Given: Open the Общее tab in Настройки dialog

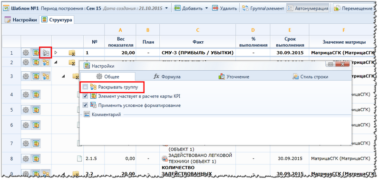Looking at the screenshot, I should click(108, 76).
